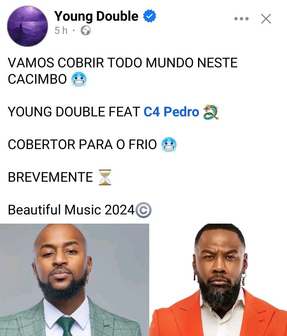Click the cold face emoji after CACIMBO
This screenshot has height=336, width=287.
coord(79,79)
